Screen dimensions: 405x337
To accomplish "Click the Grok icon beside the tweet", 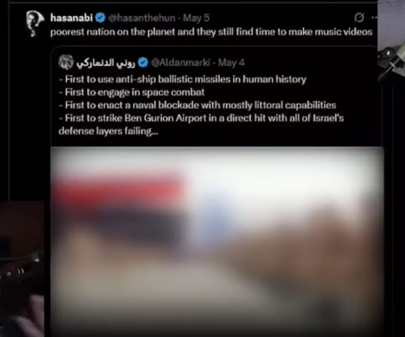I will point(359,18).
